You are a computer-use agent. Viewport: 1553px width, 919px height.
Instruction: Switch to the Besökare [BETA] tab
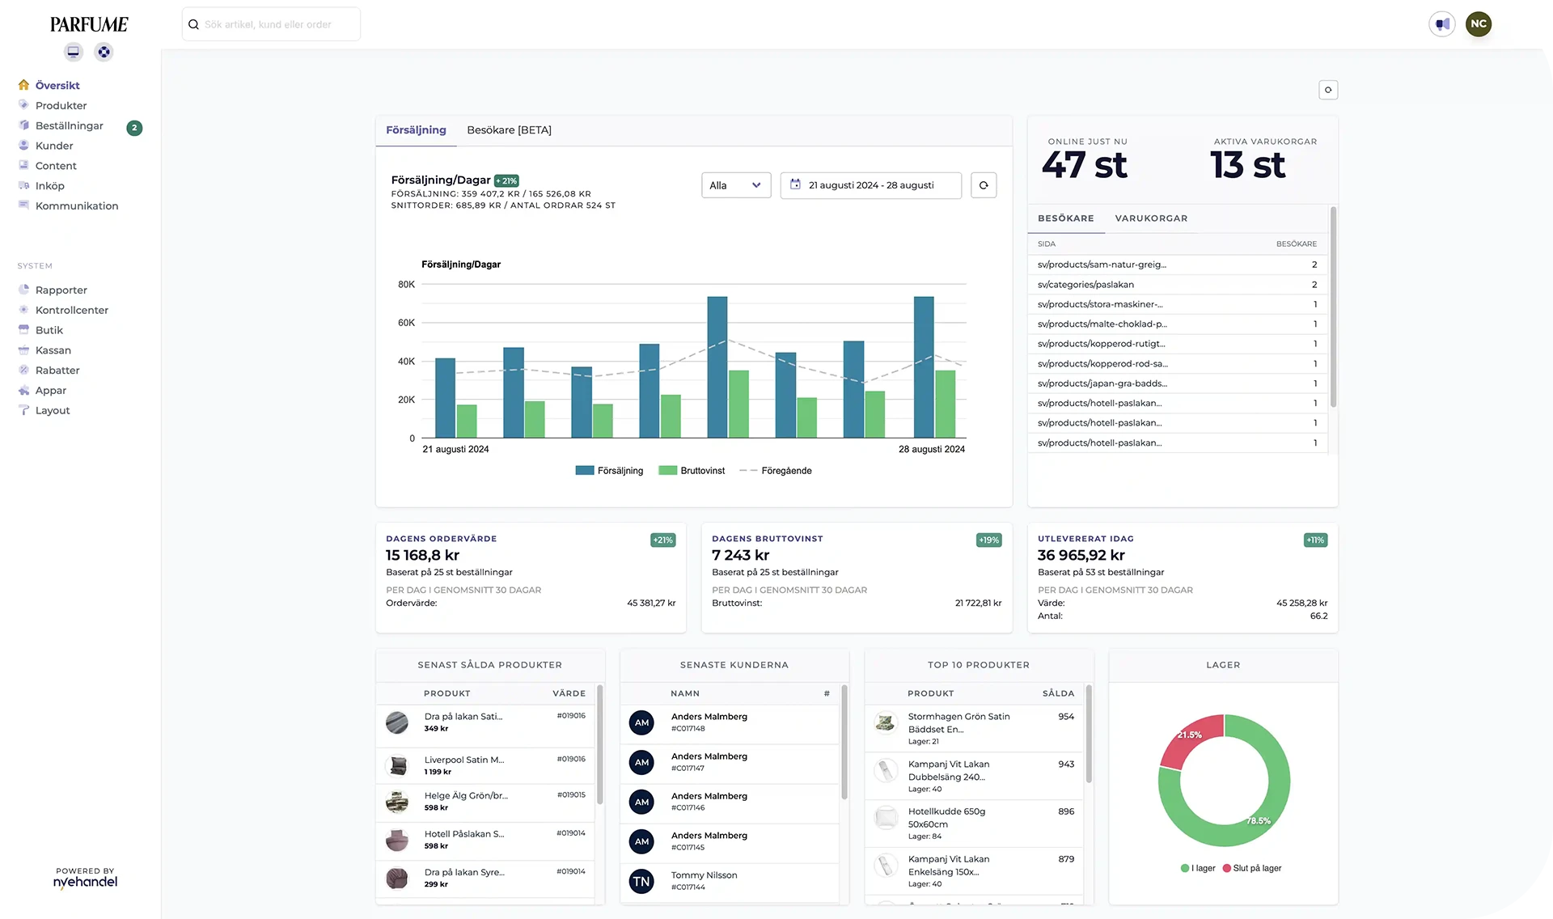coord(508,129)
